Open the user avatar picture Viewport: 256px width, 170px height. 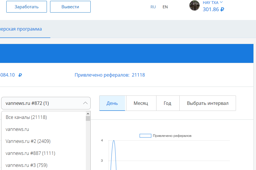point(194,5)
